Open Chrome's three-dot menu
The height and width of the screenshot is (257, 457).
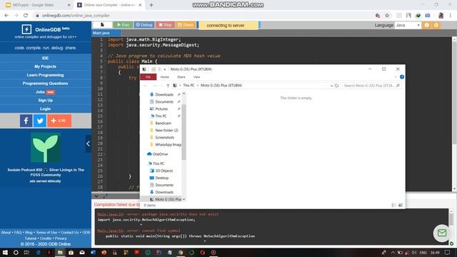click(451, 16)
